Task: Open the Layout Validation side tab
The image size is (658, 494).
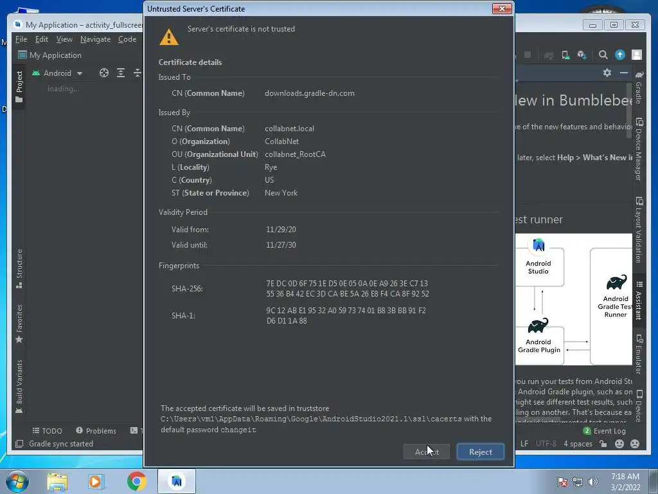Action: [639, 230]
